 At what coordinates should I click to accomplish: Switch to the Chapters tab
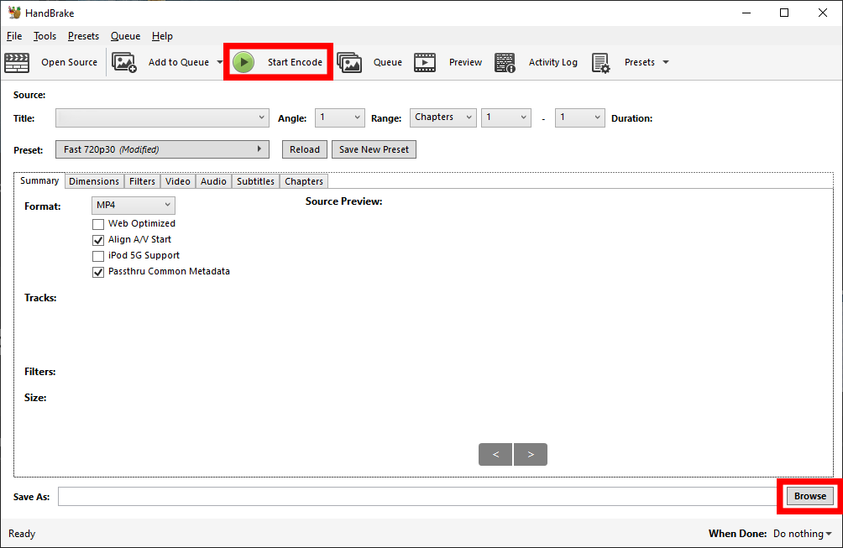304,181
